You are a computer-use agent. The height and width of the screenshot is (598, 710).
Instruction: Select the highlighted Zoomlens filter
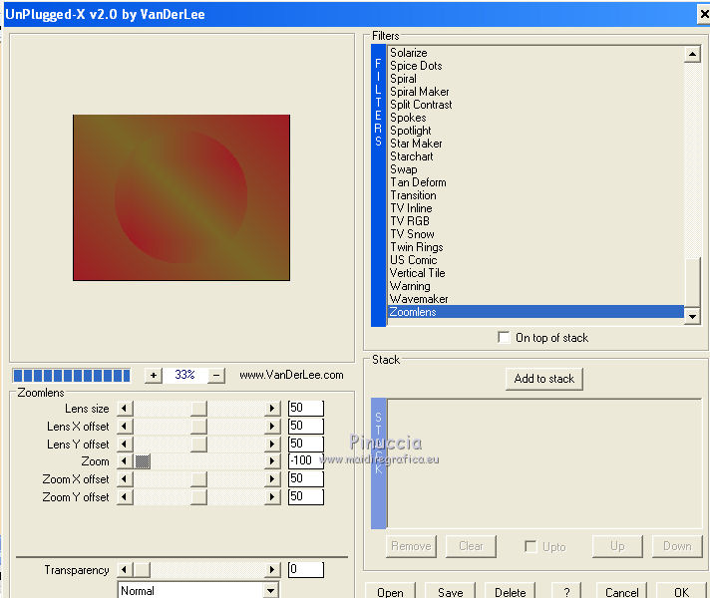click(x=536, y=312)
